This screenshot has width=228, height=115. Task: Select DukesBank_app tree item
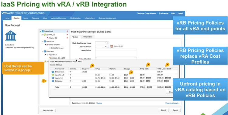(x=57, y=48)
